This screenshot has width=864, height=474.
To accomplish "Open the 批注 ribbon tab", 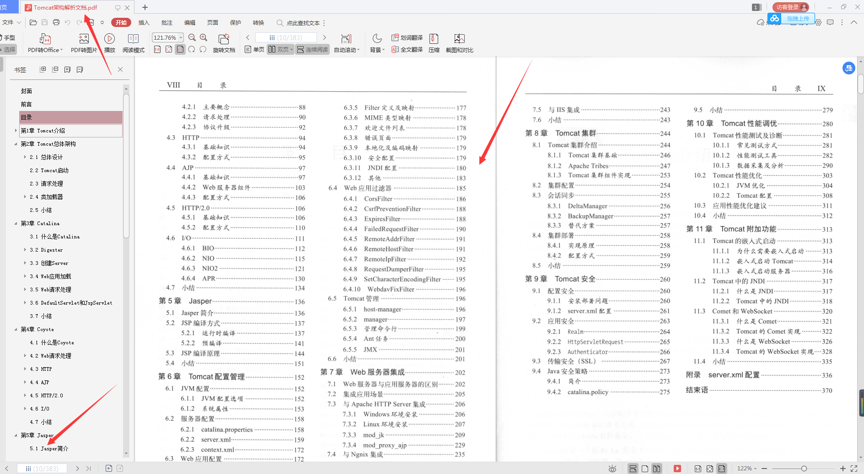I will tap(167, 22).
